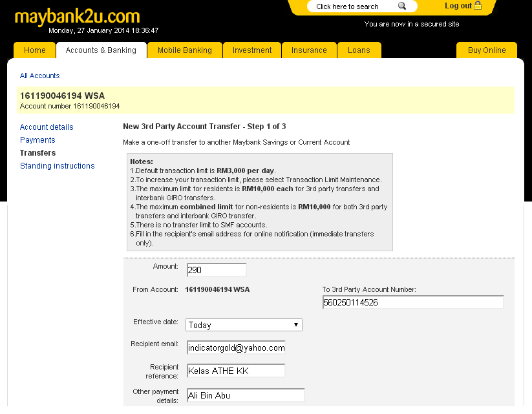Open Standing instructions link
This screenshot has height=414, width=532.
(58, 166)
